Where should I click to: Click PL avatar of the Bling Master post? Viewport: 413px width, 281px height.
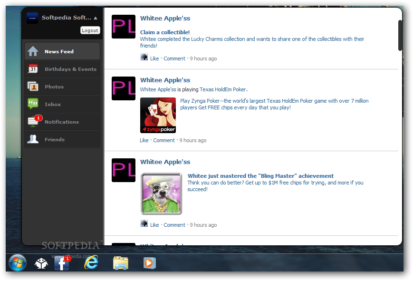(124, 170)
